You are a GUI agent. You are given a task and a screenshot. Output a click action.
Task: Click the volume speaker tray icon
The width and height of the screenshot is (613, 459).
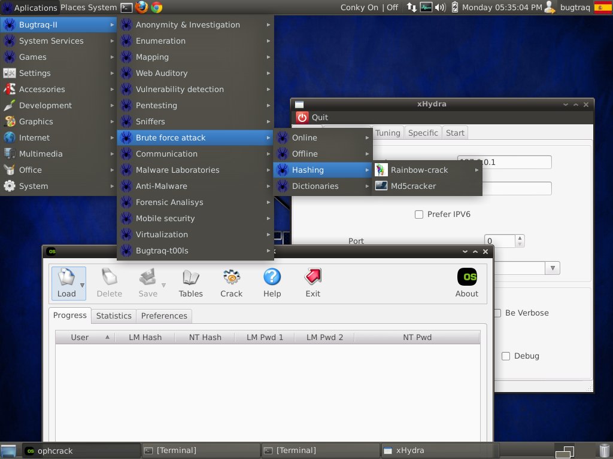[440, 7]
